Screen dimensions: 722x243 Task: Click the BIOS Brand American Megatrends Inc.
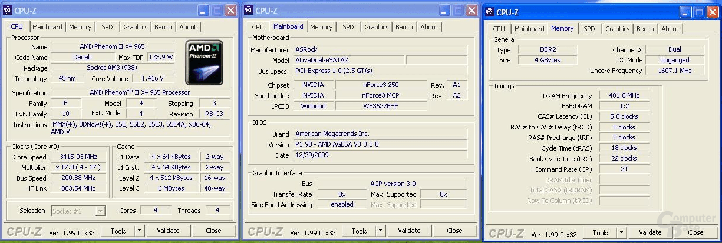pos(380,134)
